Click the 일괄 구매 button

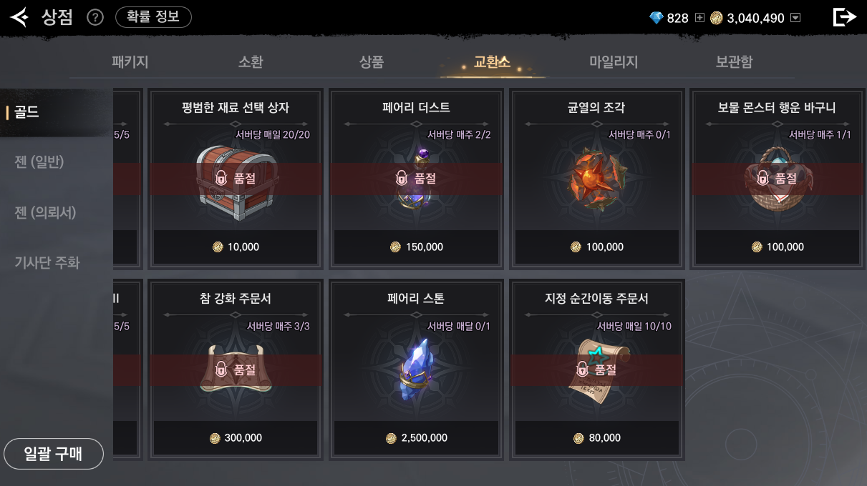point(54,454)
